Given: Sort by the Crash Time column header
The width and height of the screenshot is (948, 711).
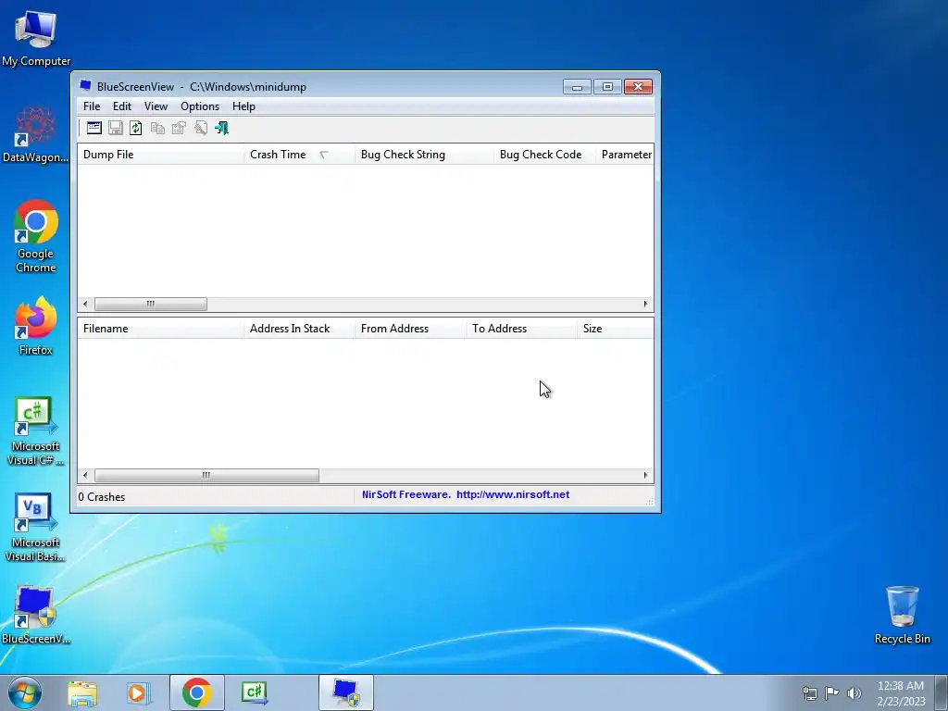Looking at the screenshot, I should [x=299, y=155].
